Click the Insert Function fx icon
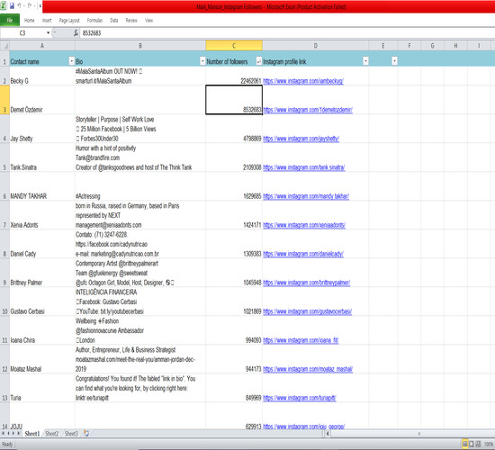Screen dimensions: 495x450 76,32
